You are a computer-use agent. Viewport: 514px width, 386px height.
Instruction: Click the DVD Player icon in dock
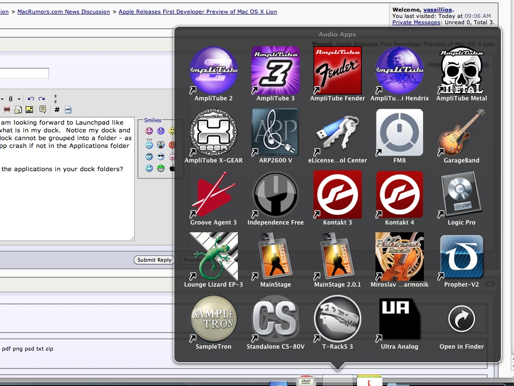(x=306, y=381)
